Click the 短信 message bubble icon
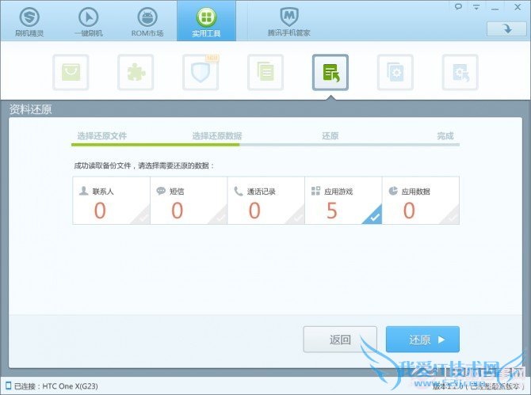 point(161,191)
